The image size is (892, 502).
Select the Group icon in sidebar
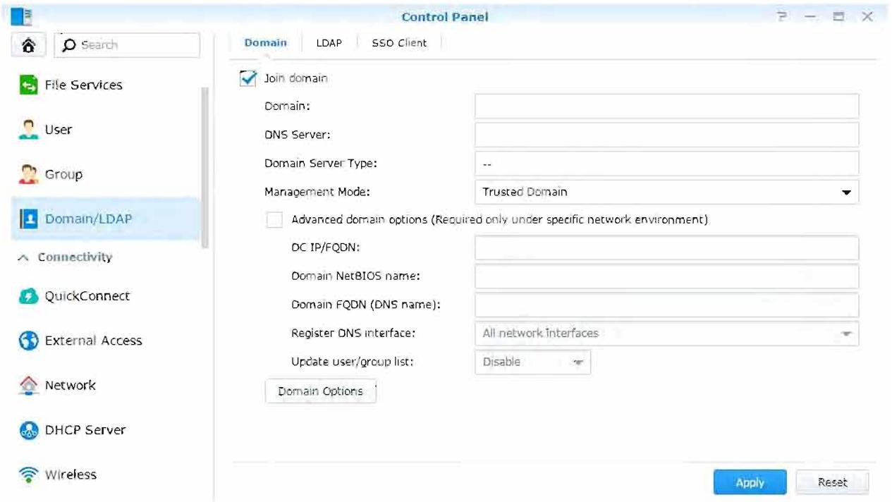tap(28, 174)
